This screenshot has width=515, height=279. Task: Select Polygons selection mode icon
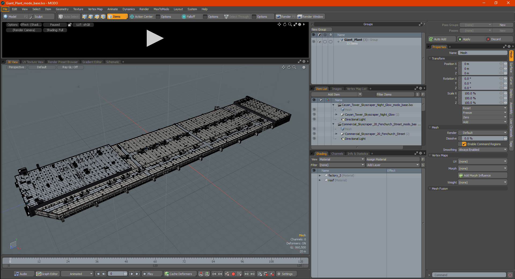pyautogui.click(x=97, y=17)
